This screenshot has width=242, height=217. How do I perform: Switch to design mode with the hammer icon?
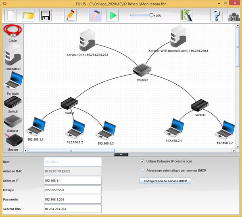(x=95, y=15)
